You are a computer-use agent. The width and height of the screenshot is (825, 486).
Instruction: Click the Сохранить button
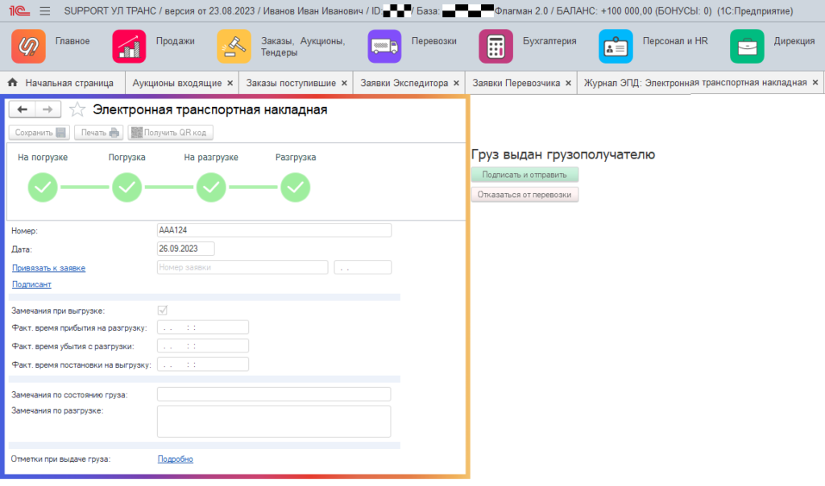pos(39,133)
